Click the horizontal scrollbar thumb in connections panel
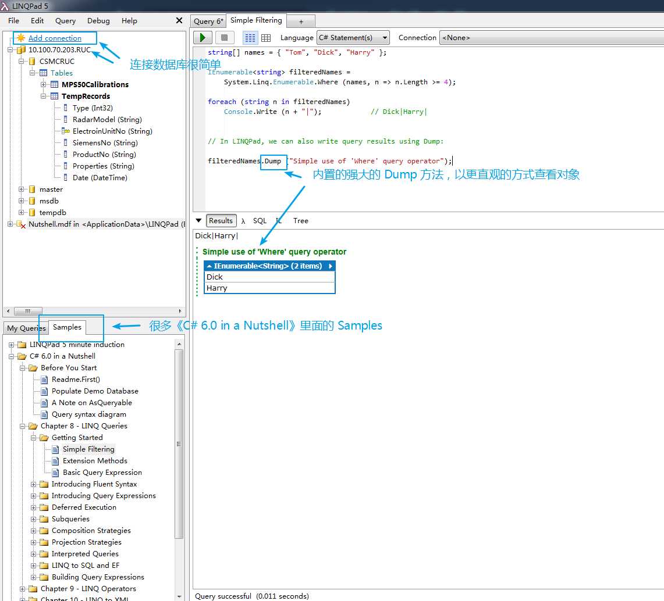 coord(28,311)
